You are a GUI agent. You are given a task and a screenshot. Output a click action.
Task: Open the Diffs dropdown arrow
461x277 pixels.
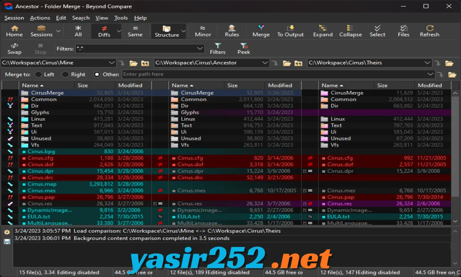(x=119, y=31)
